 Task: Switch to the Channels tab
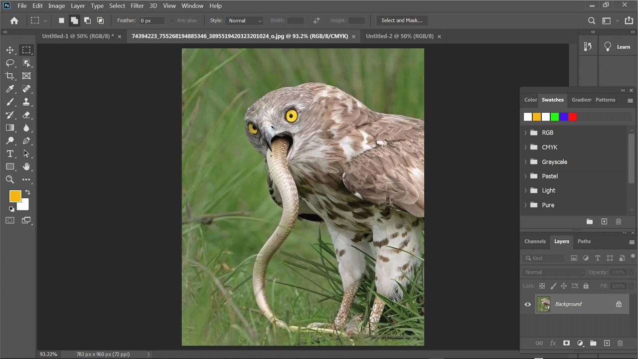[535, 241]
